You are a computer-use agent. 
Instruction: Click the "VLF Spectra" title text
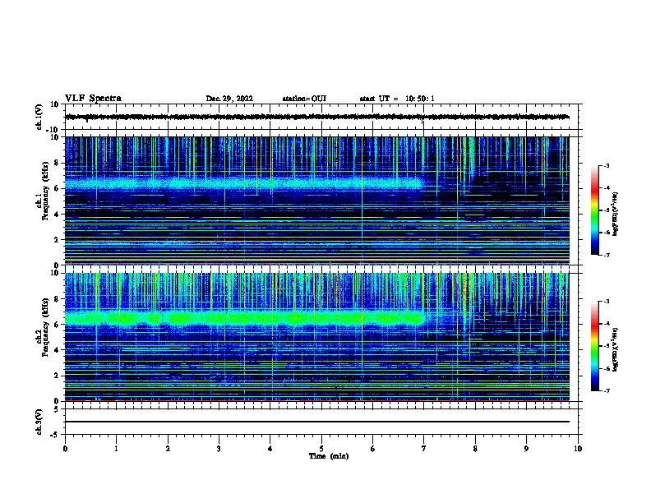(x=93, y=99)
